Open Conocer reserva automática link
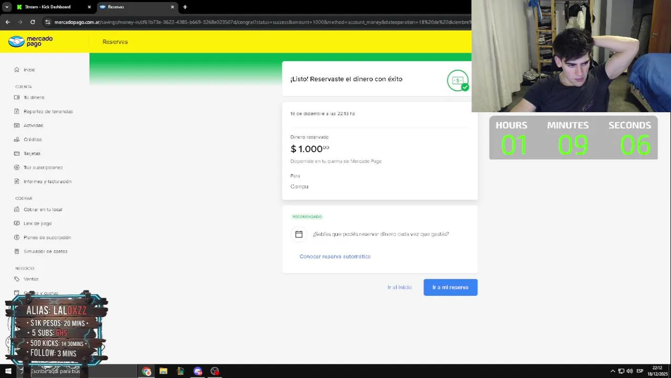This screenshot has height=378, width=671. pyautogui.click(x=335, y=256)
